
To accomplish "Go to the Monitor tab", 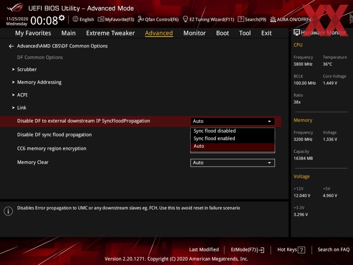I will (194, 33).
